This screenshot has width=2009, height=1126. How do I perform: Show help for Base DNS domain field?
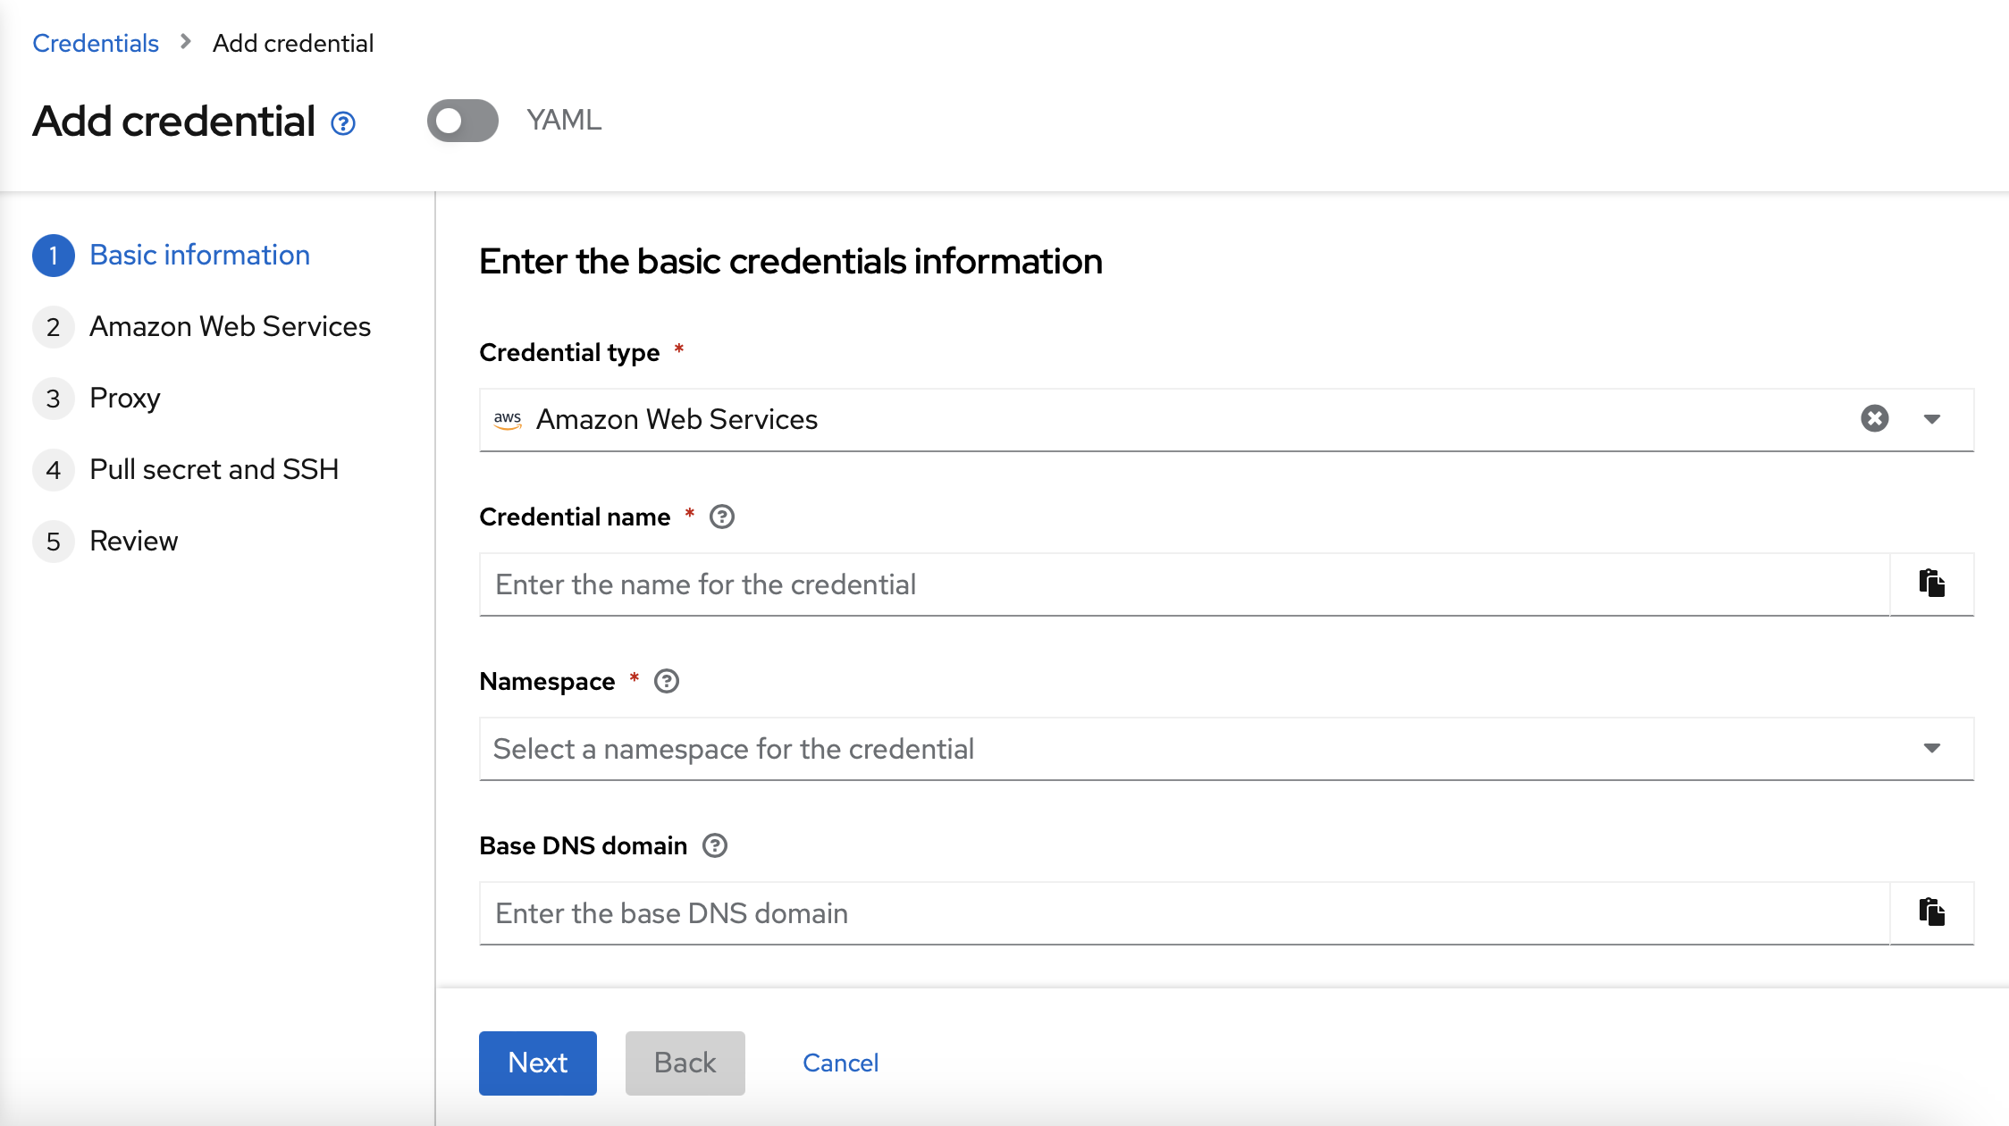click(715, 845)
